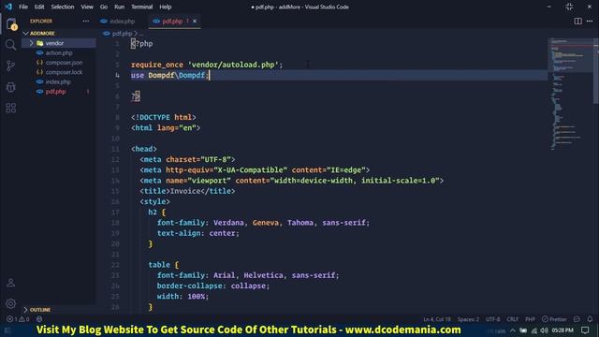Show hidden system tray icons
599x337 pixels.
click(513, 330)
